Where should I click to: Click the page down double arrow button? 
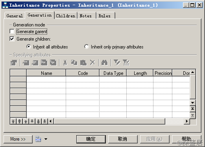[x=38, y=121]
